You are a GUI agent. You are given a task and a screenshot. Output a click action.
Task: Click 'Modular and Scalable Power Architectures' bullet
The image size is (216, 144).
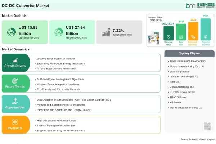[60, 105]
